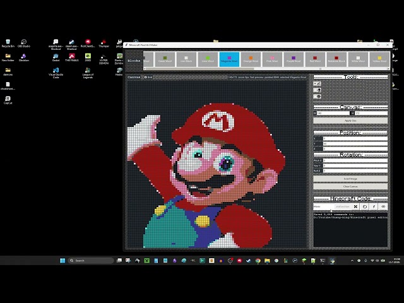The image size is (404, 303).
Task: Open Chrome from the taskbar
Action: [258, 261]
